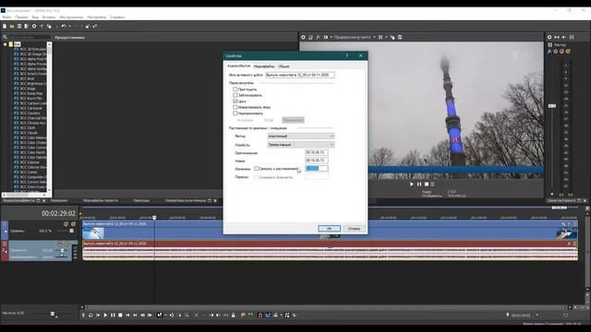Open the Атрибуты dropdown
The width and height of the screenshot is (591, 332).
301,145
